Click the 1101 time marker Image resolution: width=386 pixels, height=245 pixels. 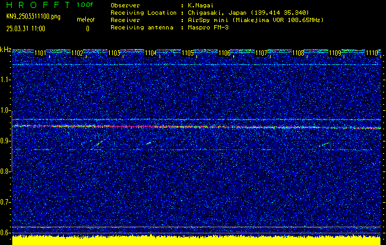(40, 53)
